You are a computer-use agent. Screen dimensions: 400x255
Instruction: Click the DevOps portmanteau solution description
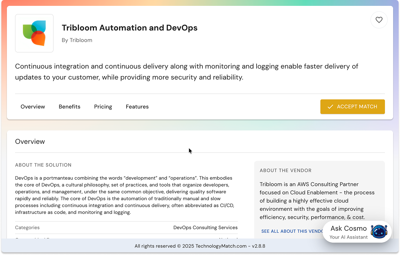click(x=125, y=195)
